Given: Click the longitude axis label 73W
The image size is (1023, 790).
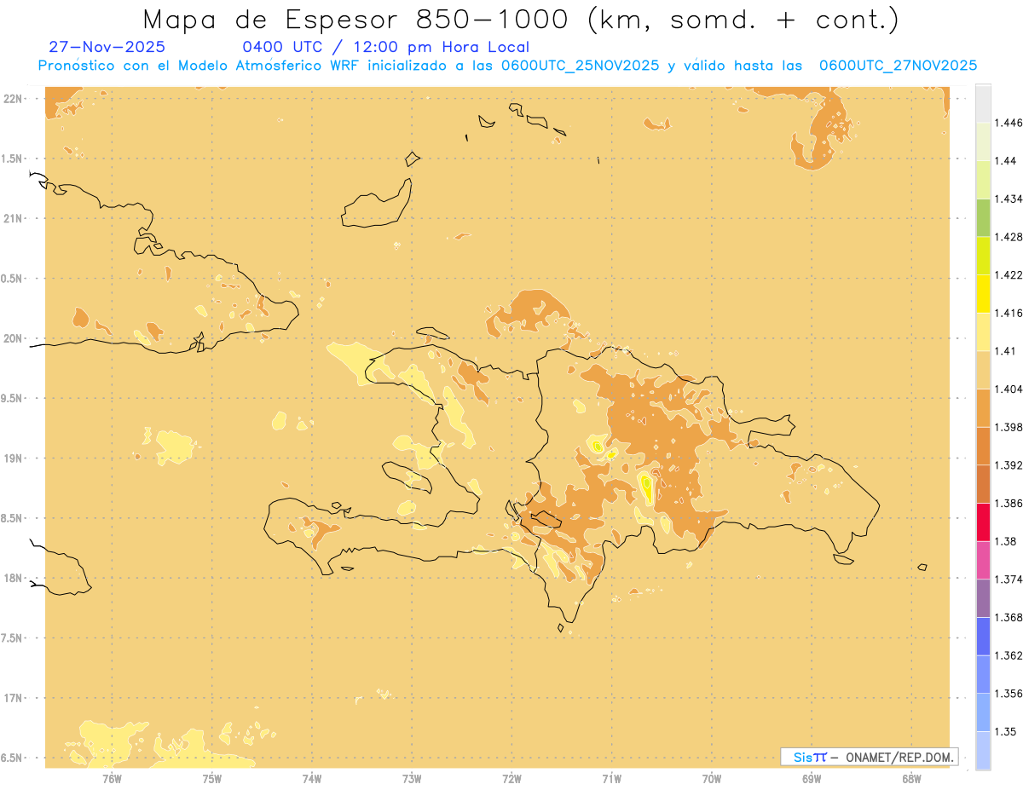Looking at the screenshot, I should click(x=412, y=778).
